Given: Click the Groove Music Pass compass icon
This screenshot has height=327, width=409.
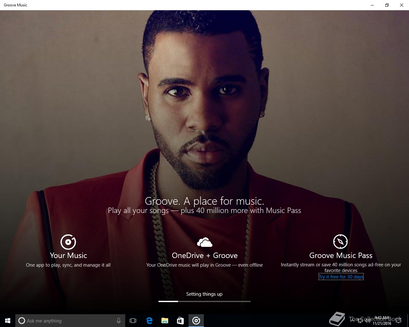Looking at the screenshot, I should (x=340, y=241).
